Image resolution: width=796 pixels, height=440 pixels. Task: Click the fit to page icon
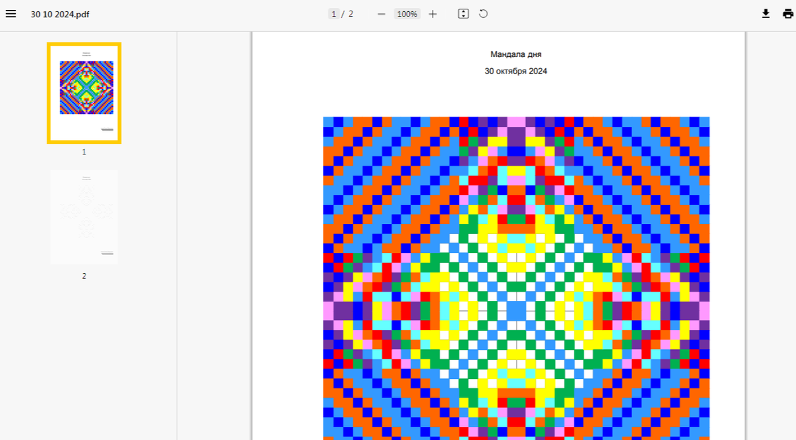(x=464, y=14)
